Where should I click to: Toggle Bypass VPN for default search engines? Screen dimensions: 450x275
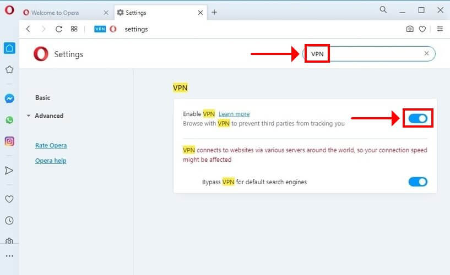click(418, 182)
